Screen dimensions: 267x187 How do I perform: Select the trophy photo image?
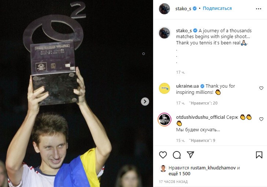[x=77, y=93]
